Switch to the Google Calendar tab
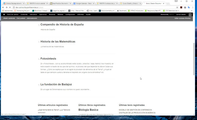 (x=84, y=4)
